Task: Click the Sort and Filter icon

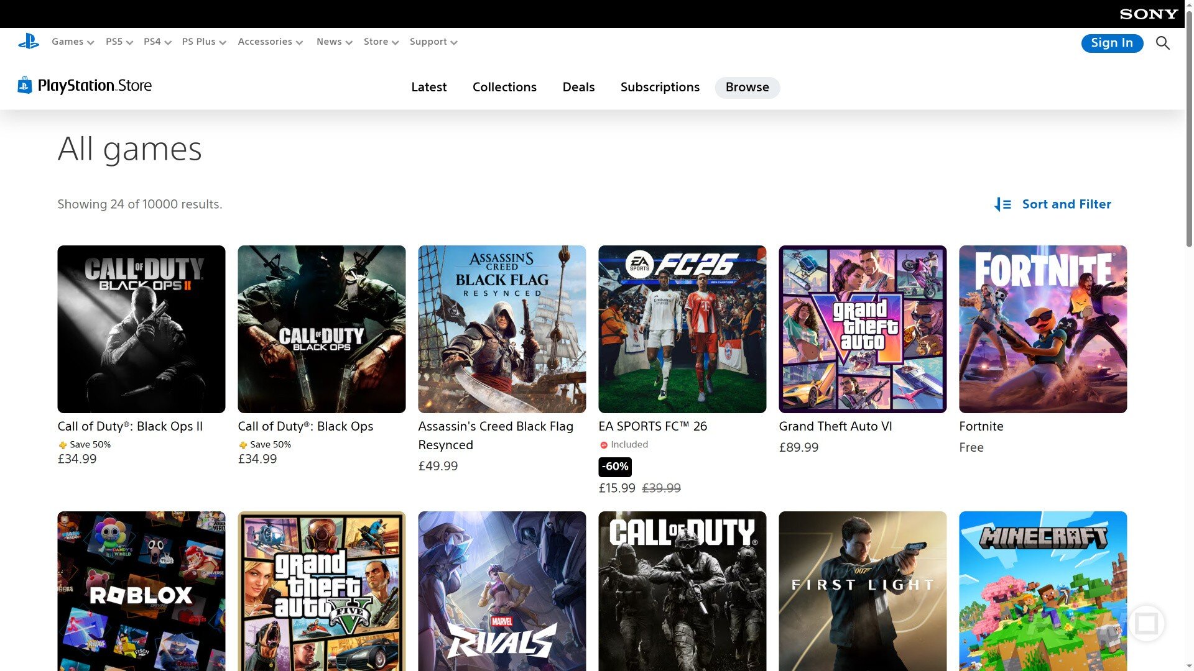Action: (1002, 204)
